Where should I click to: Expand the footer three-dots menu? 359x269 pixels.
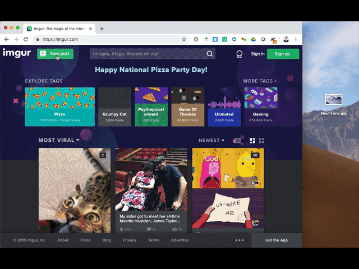click(x=240, y=240)
